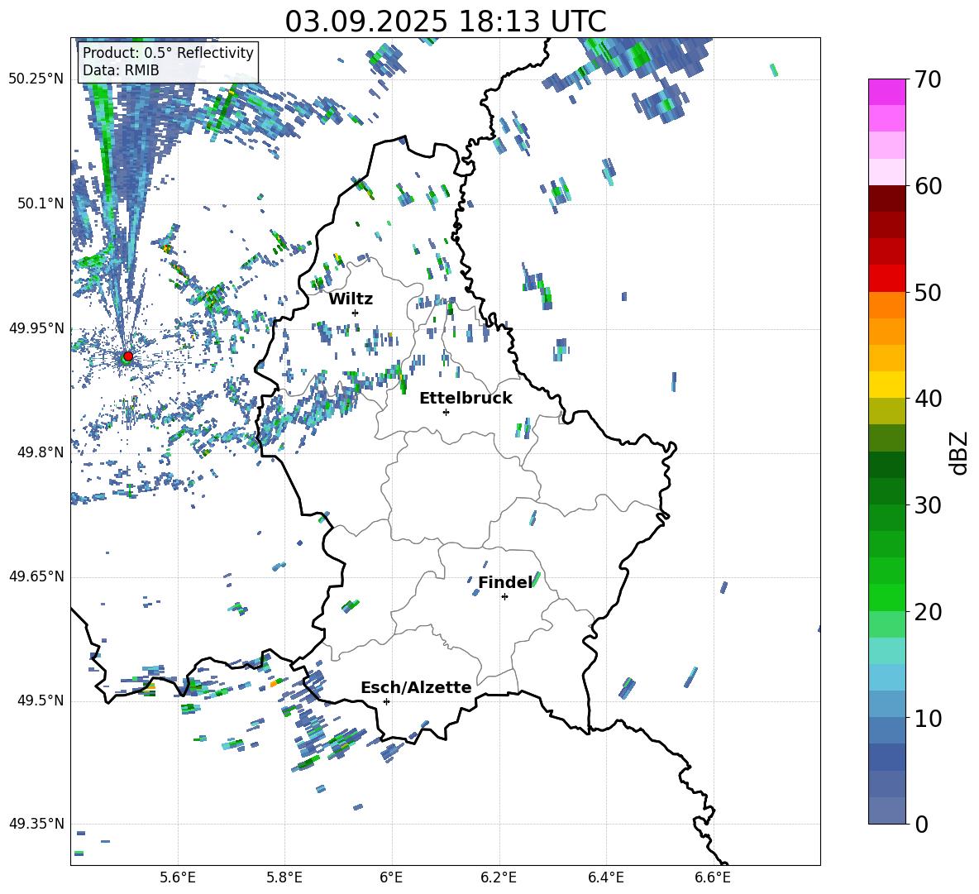979x894 pixels.
Task: Click the 50.25°N latitude label
Action: tap(36, 79)
